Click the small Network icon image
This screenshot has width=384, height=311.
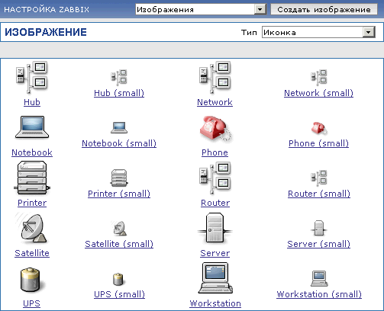coord(318,77)
